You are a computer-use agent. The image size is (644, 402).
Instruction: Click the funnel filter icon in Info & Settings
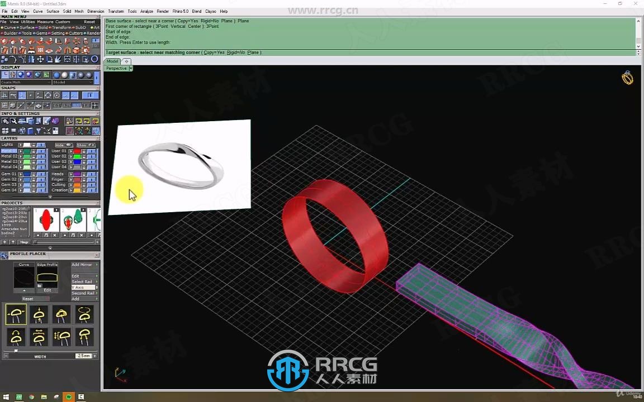click(38, 131)
